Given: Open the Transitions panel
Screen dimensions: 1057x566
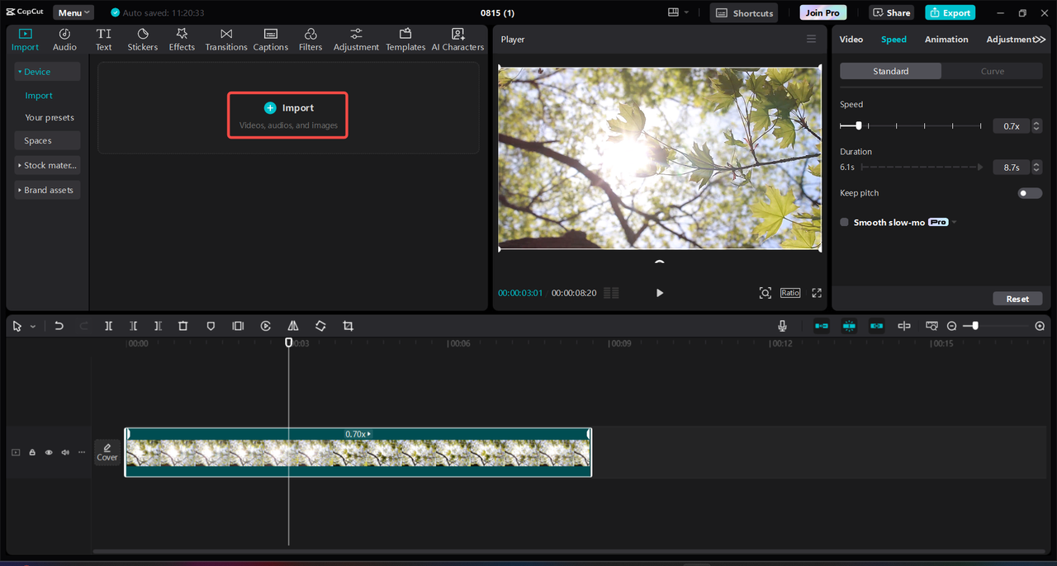Looking at the screenshot, I should [x=226, y=39].
